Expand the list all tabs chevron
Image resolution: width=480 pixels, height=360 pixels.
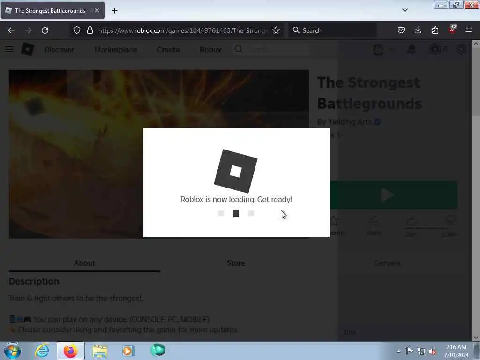405,10
